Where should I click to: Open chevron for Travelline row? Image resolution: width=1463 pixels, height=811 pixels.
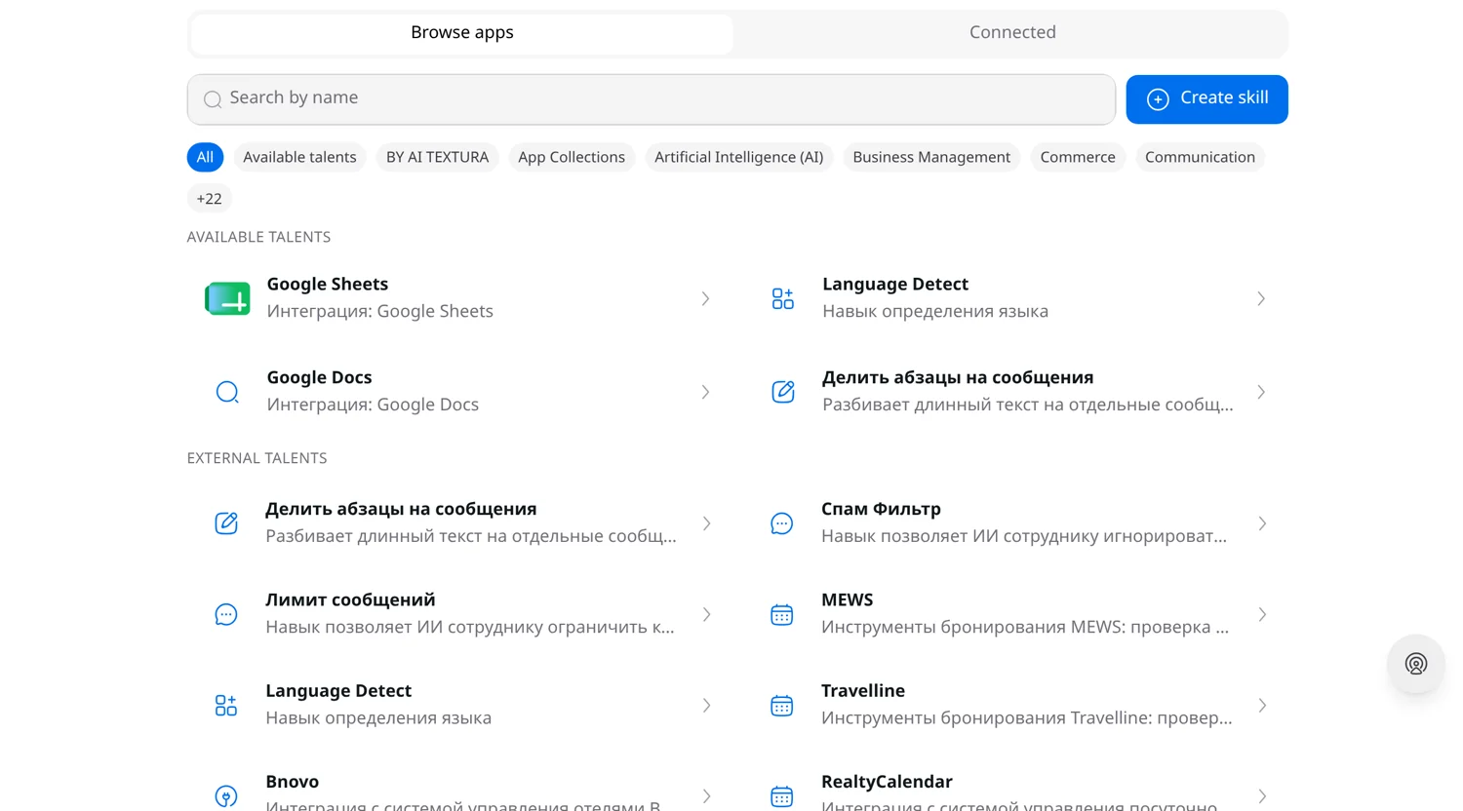tap(1262, 705)
